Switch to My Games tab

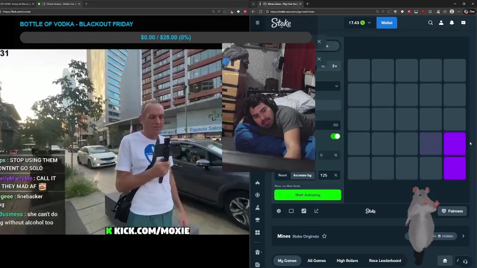click(287, 261)
